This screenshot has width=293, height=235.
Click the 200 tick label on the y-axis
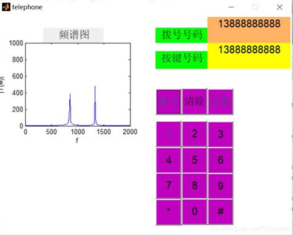pyautogui.click(x=18, y=109)
